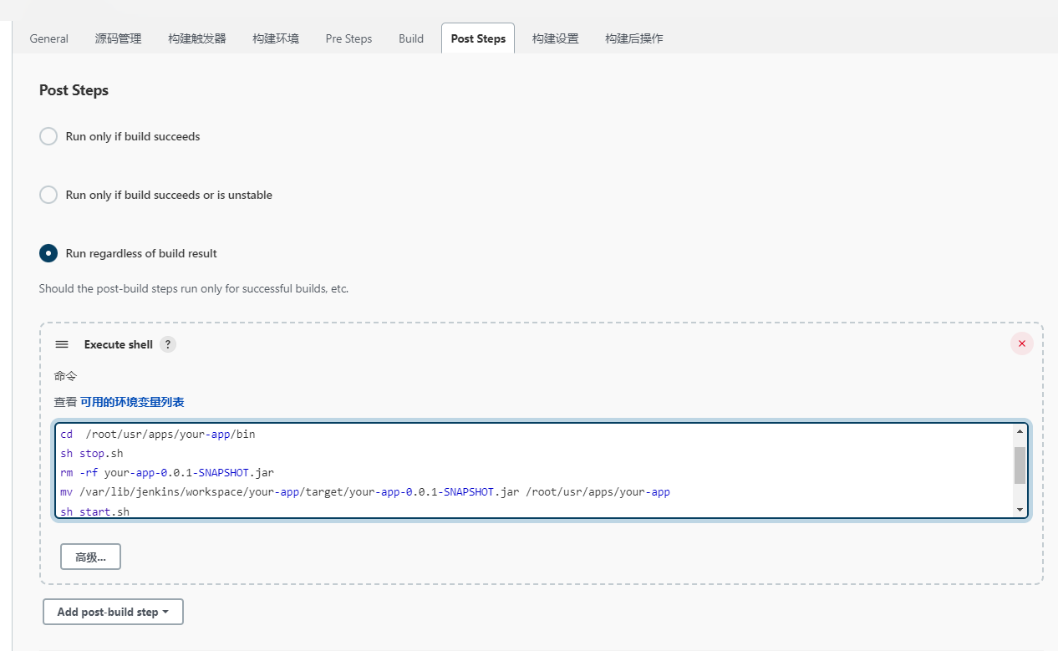Open the Execute shell help question mark
Viewport: 1058px width, 651px height.
[168, 344]
